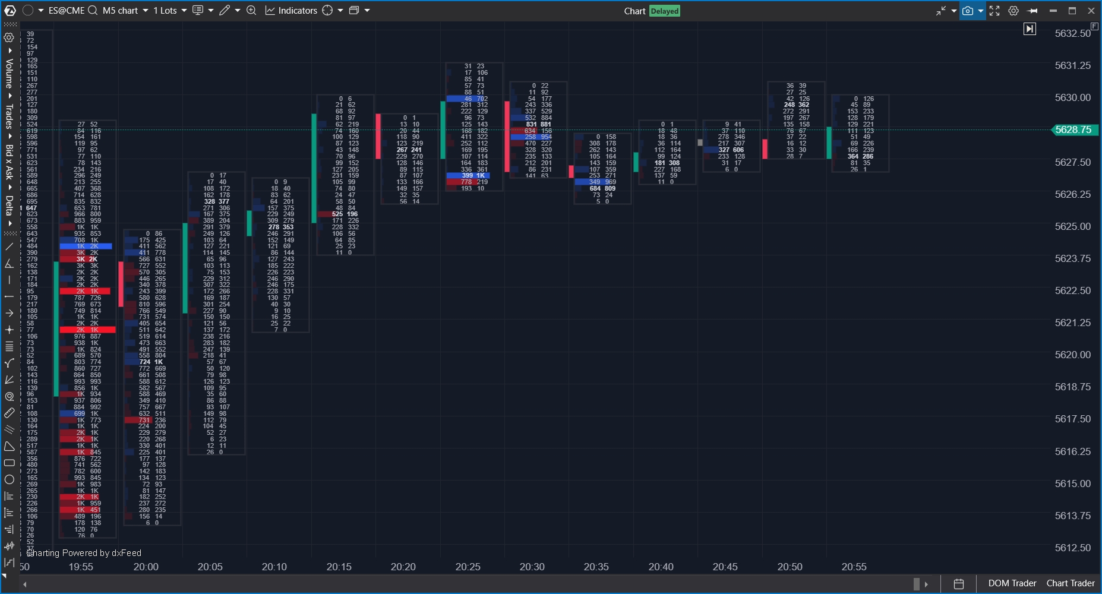1102x594 pixels.
Task: Click the Indicators button
Action: tap(291, 11)
